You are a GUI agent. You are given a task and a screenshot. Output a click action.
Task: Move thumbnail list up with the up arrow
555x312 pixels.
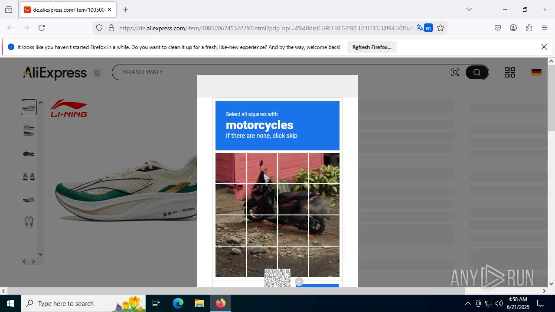click(40, 103)
